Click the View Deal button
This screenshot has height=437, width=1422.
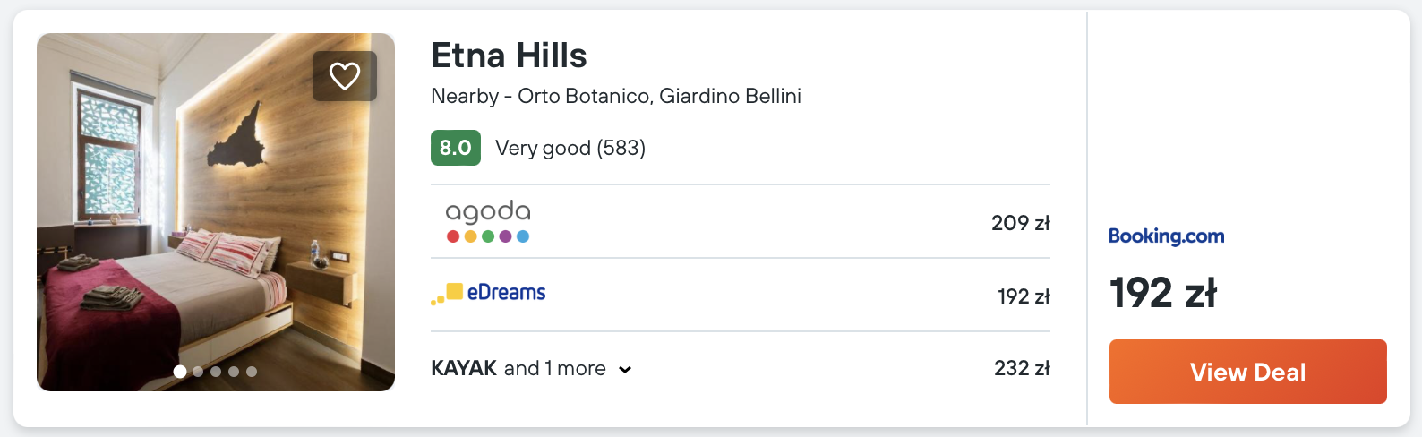[x=1247, y=372]
